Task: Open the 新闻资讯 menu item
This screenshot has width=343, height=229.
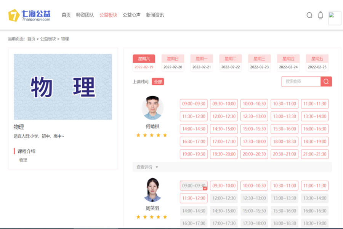Action: coord(155,15)
